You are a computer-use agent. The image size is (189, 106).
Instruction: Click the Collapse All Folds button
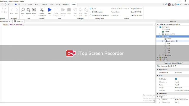tap(136, 15)
